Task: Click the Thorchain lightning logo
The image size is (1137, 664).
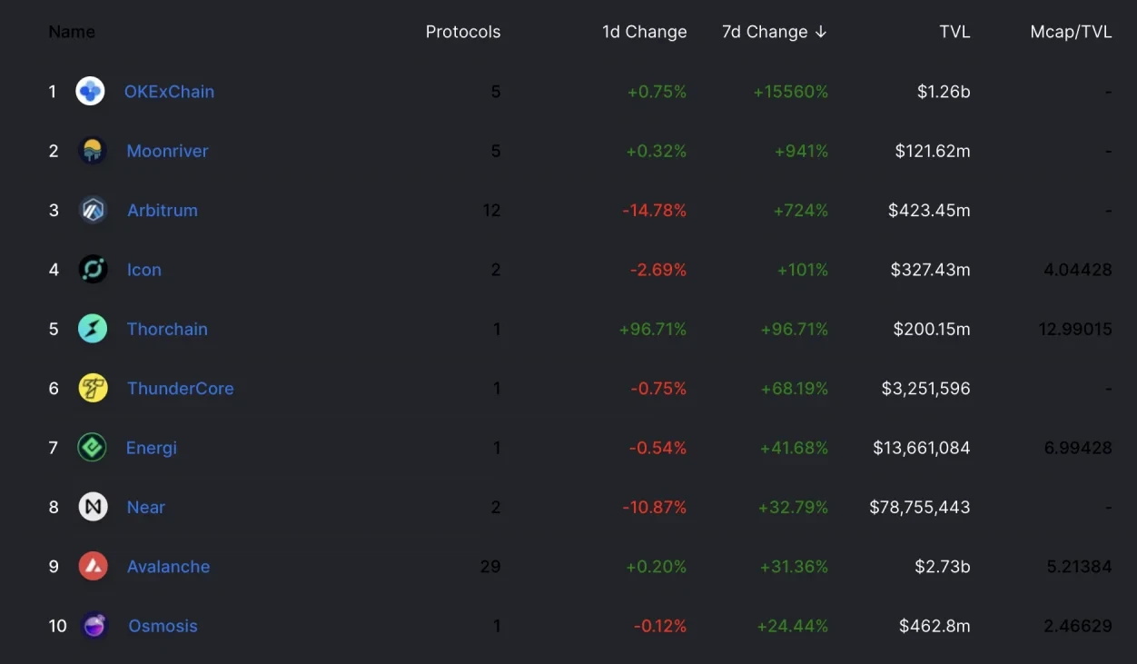Action: [x=93, y=329]
